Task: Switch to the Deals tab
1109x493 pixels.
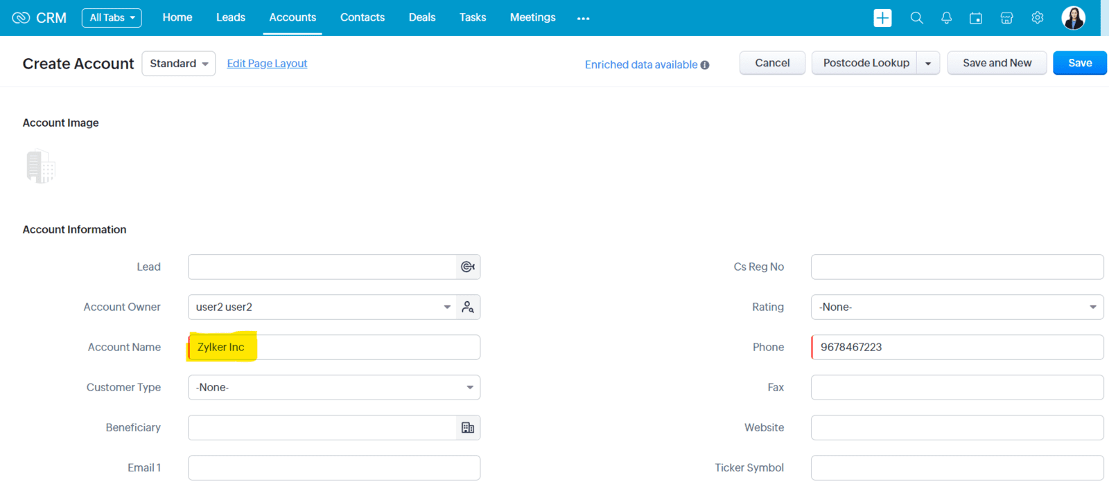Action: (422, 17)
